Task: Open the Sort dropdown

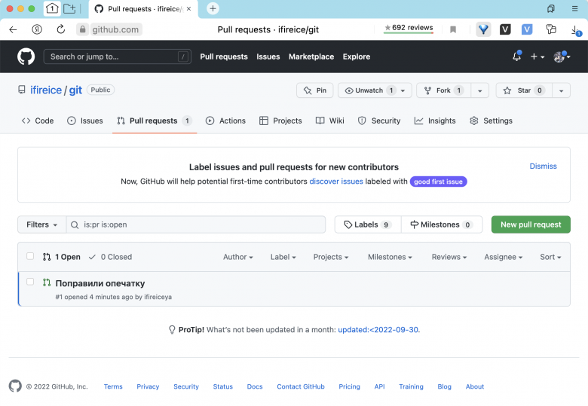Action: coord(550,257)
